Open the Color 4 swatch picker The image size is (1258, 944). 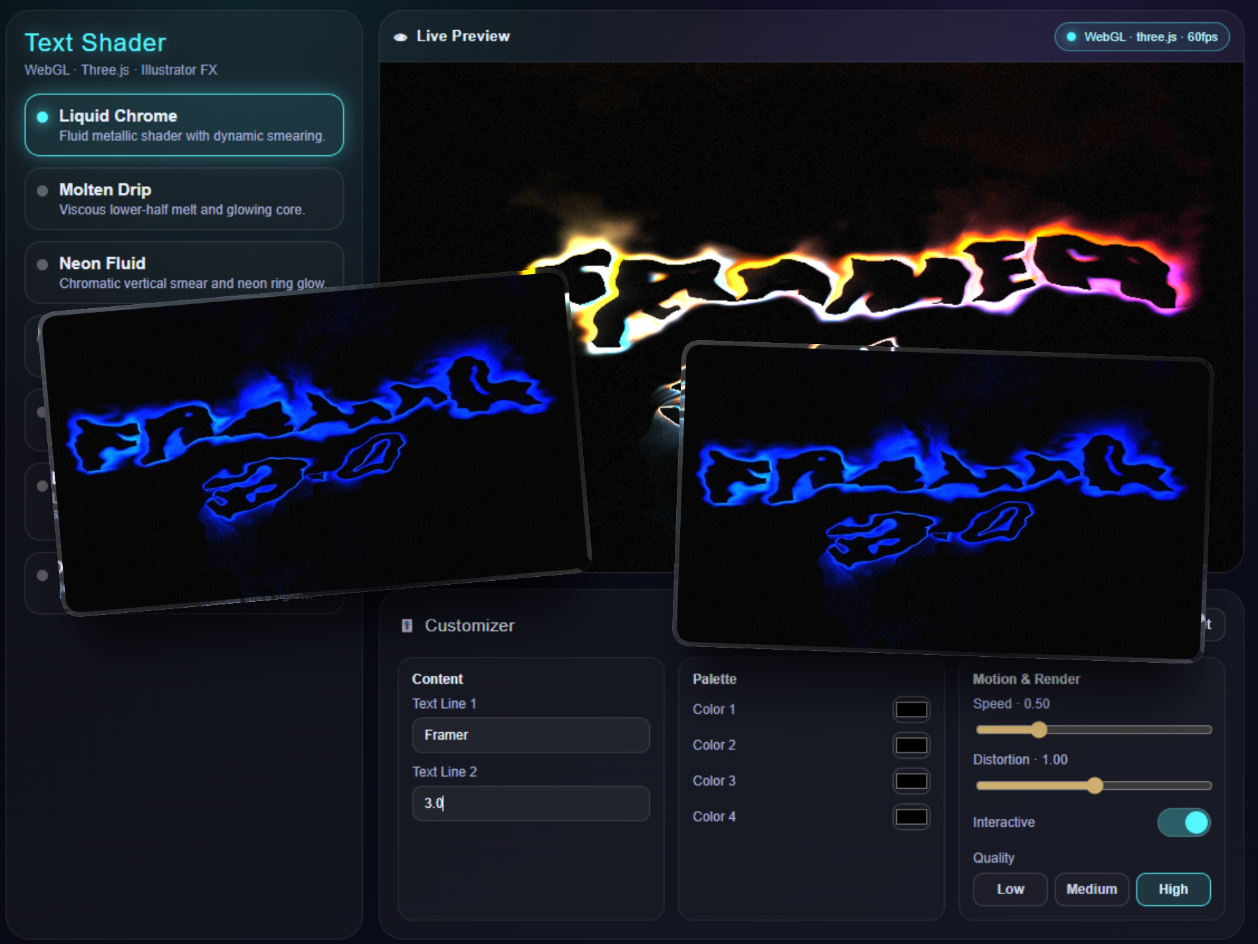pyautogui.click(x=911, y=817)
